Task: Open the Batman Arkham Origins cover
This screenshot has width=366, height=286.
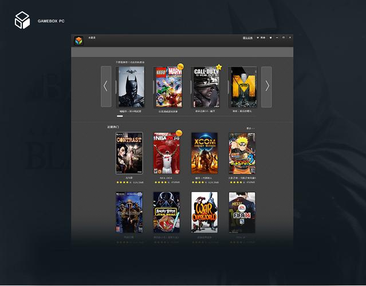Action: 130,87
